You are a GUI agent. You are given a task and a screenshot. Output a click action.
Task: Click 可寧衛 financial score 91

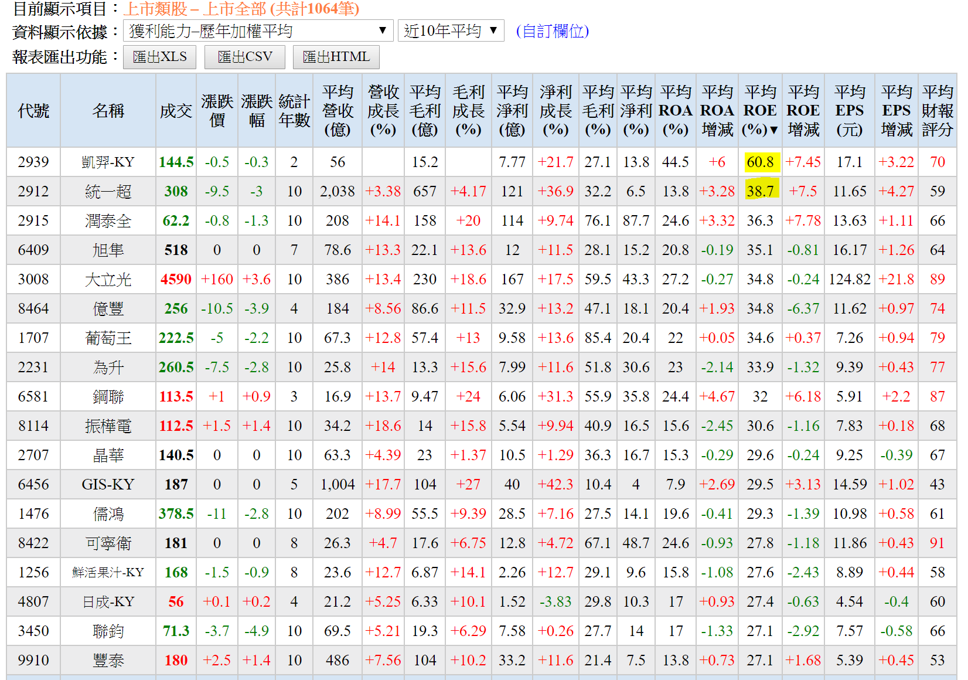938,543
